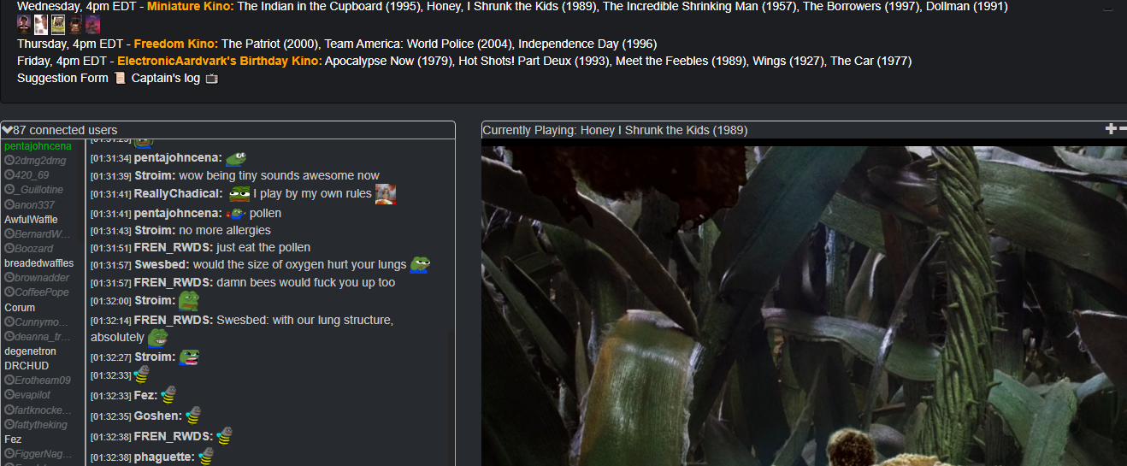The image size is (1127, 466).
Task: Select user breadedwaffles in the user list
Action: pyautogui.click(x=38, y=263)
